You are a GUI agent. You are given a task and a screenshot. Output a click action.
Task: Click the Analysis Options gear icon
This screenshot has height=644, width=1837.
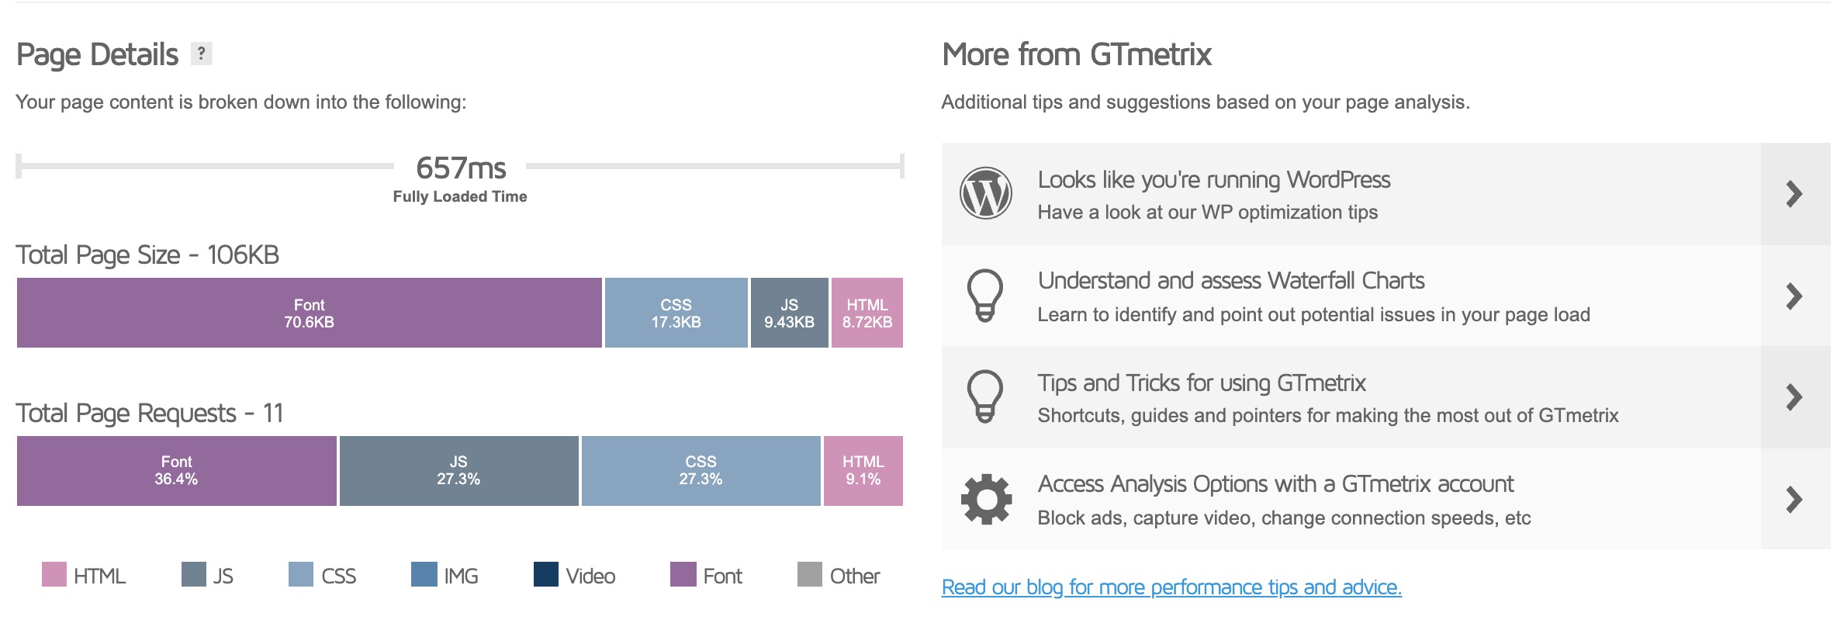986,499
